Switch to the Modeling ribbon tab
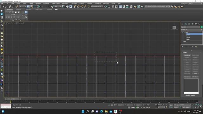The height and width of the screenshot is (114, 203). [x=10, y=9]
